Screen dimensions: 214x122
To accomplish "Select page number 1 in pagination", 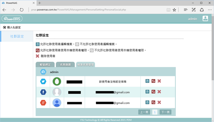I will tap(155, 112).
